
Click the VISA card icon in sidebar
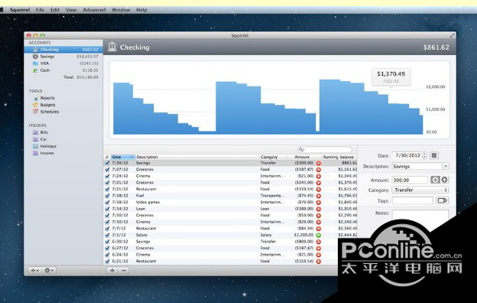(35, 64)
